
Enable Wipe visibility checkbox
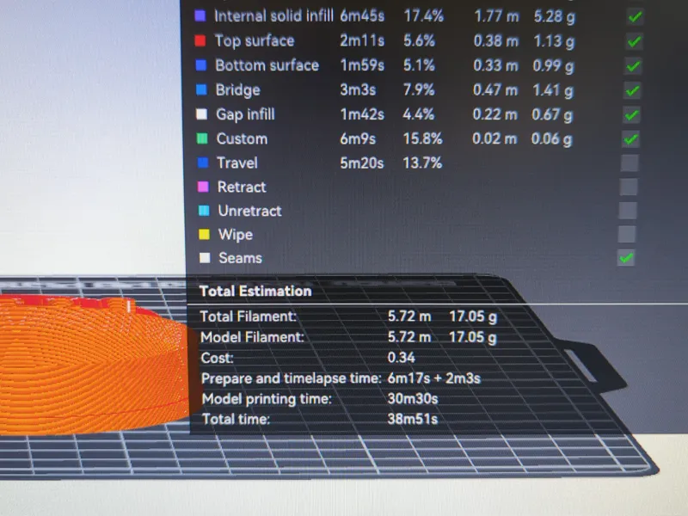[x=627, y=234]
